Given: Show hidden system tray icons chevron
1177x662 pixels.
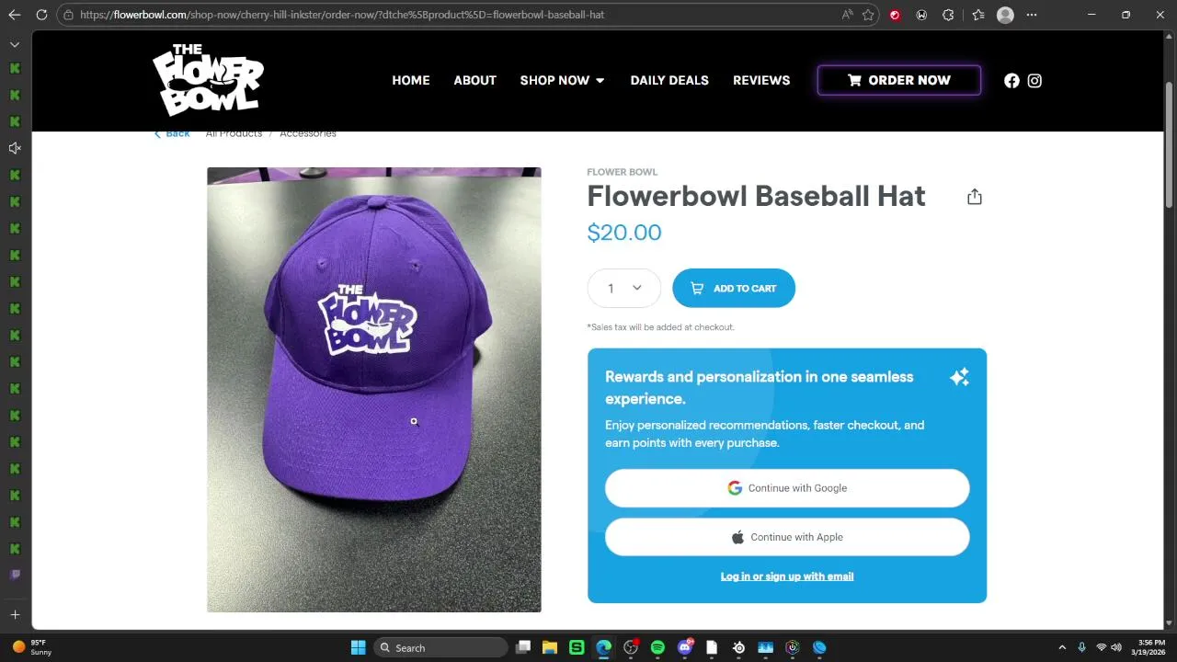Looking at the screenshot, I should click(1062, 647).
